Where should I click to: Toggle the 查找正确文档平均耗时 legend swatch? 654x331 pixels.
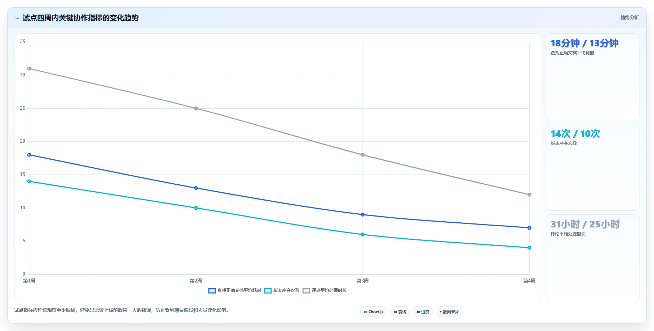212,291
